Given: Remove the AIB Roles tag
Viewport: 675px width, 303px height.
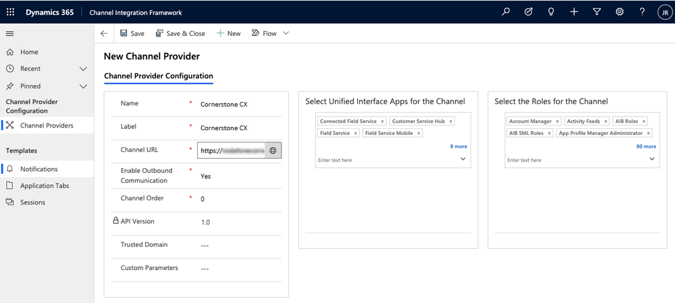Looking at the screenshot, I should (x=644, y=121).
